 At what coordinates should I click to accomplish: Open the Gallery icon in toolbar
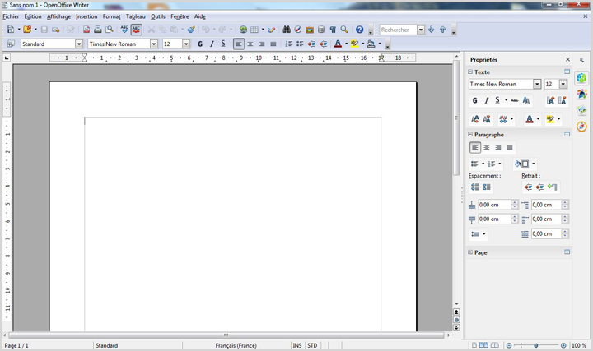(310, 30)
